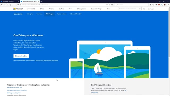170x96 pixels.
Task: Click the OneDrive pour Windows heading
Action: 28,35
